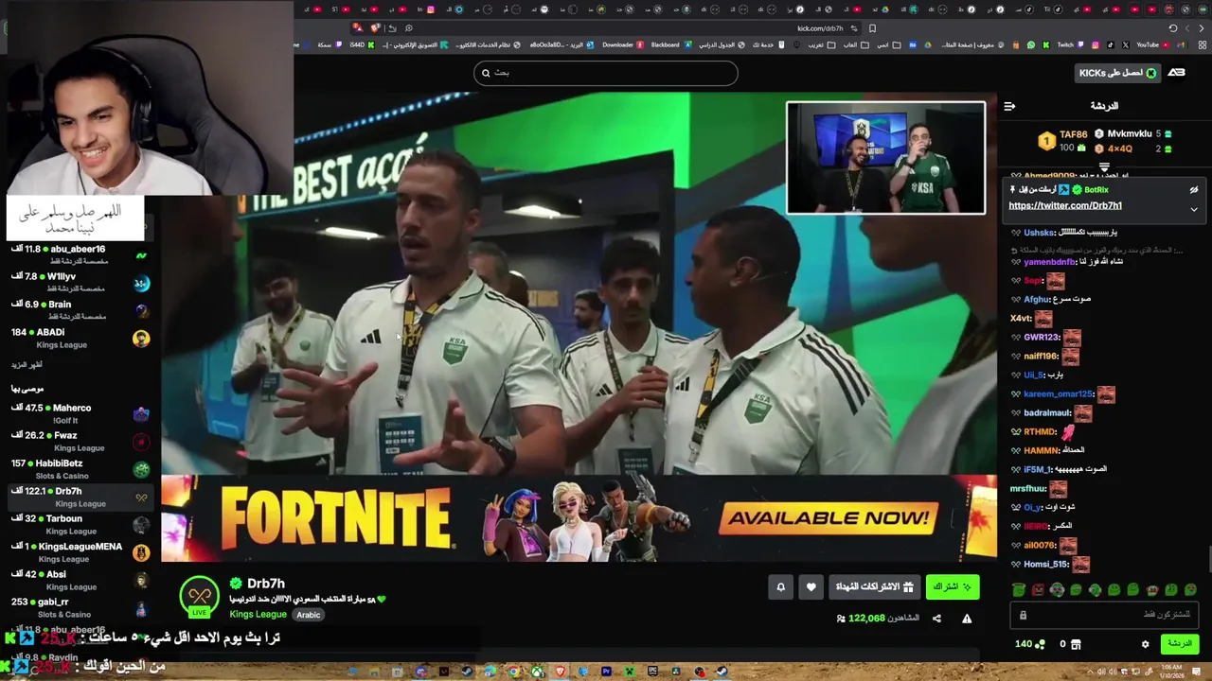Open Fwaz channel in sidebar
Screen dimensions: 1212x681
[x=80, y=441]
